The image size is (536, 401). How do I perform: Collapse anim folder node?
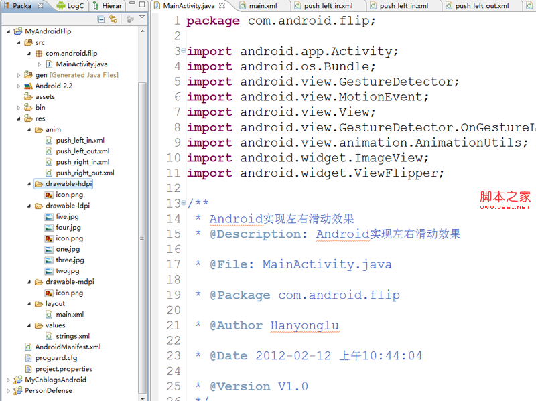pyautogui.click(x=29, y=130)
